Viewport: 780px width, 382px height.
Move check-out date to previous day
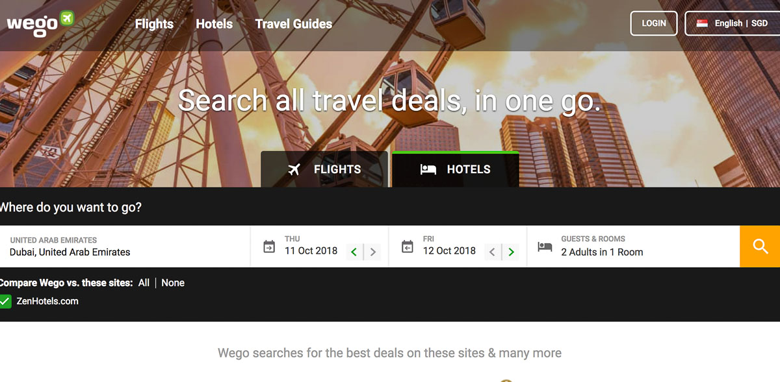coord(493,252)
